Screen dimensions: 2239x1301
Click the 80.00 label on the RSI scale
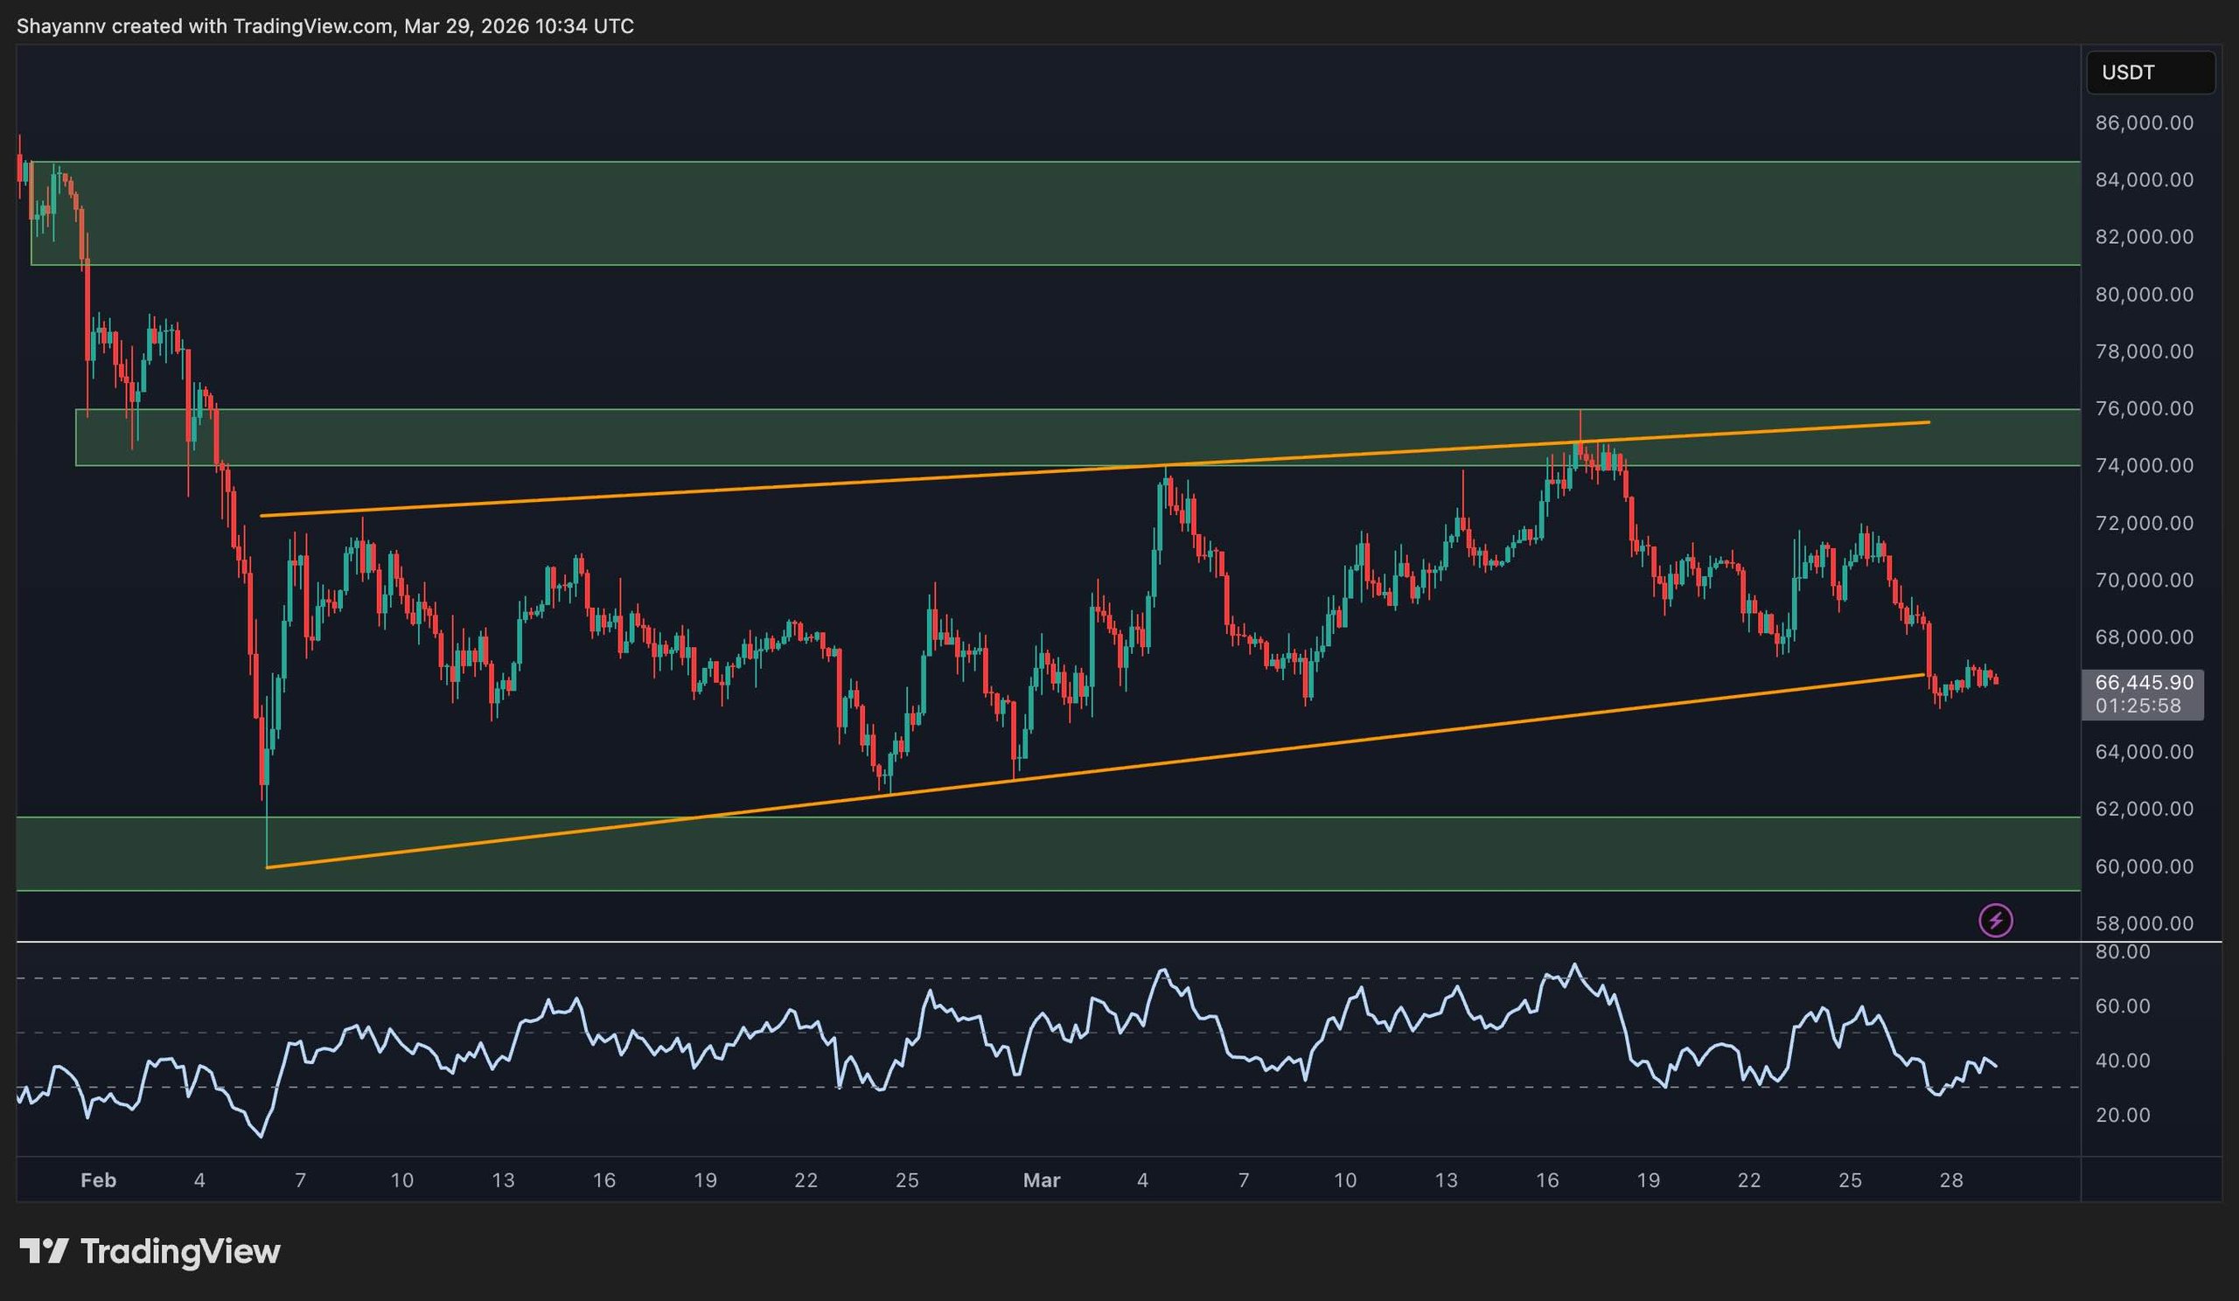pyautogui.click(x=2122, y=952)
